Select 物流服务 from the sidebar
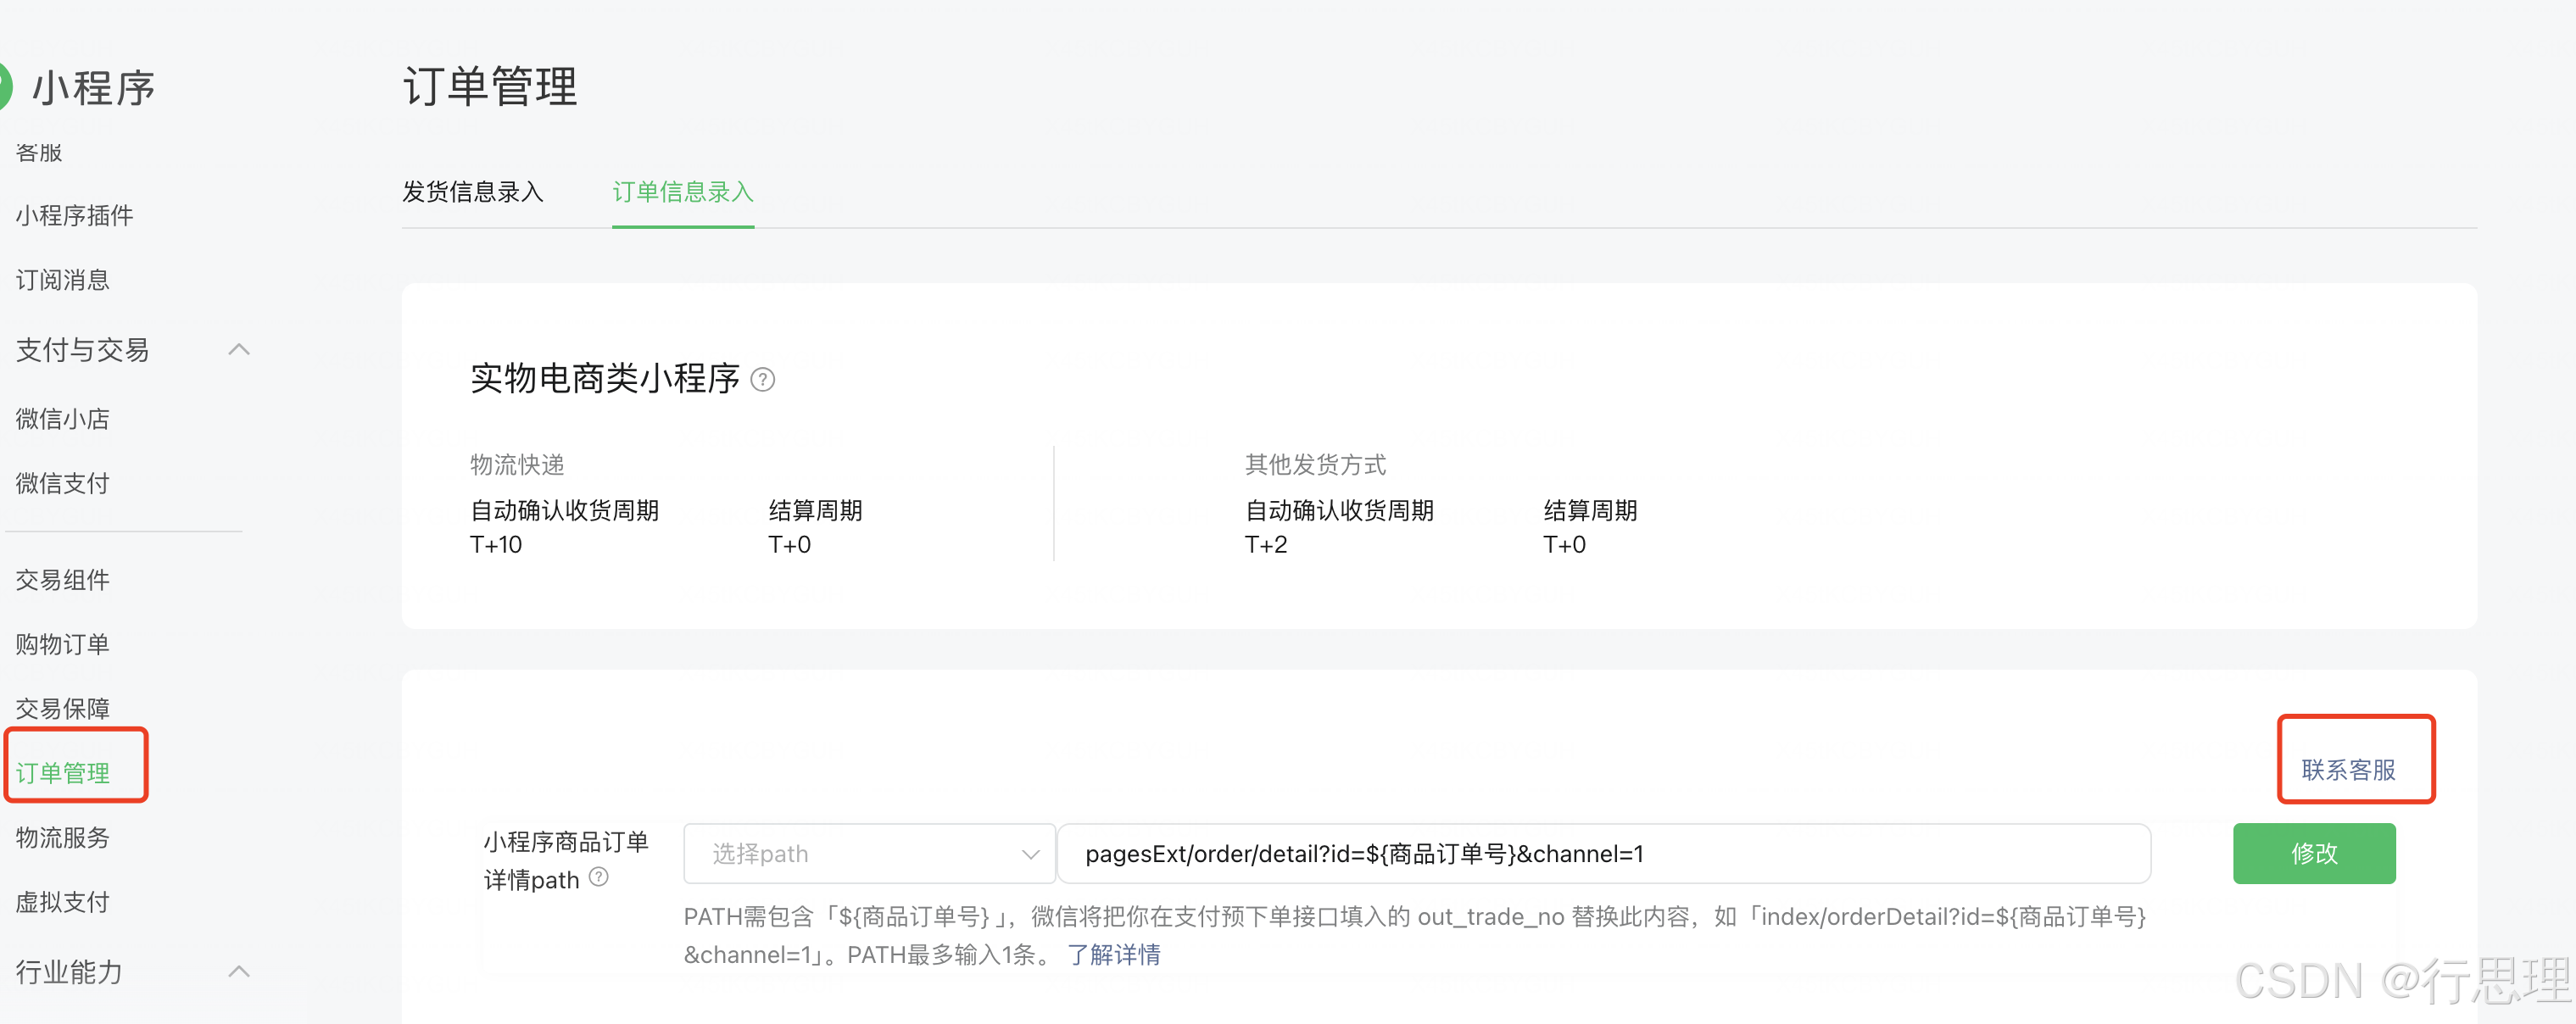Image resolution: width=2576 pixels, height=1024 pixels. pyautogui.click(x=63, y=837)
